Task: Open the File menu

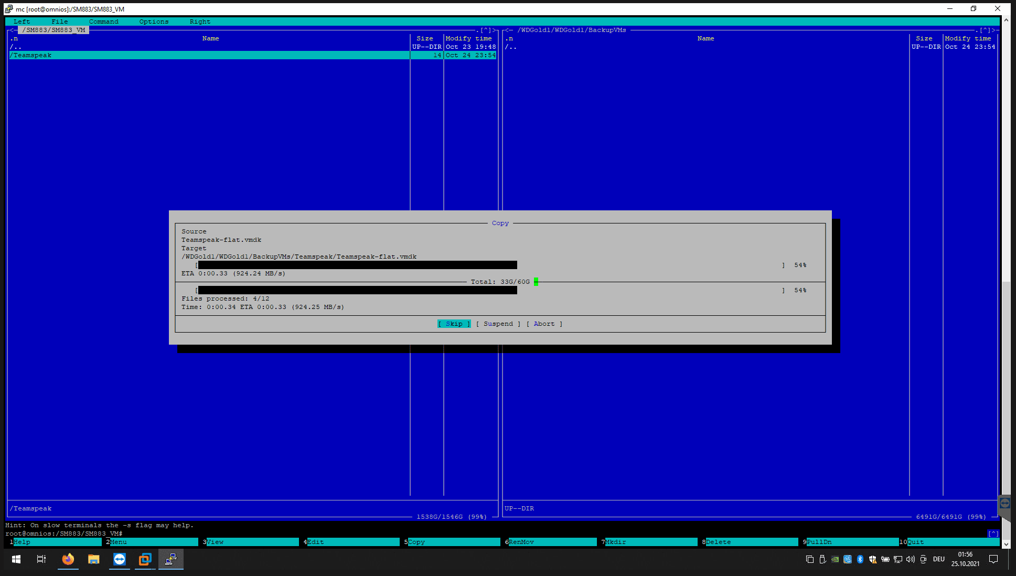Action: point(60,22)
